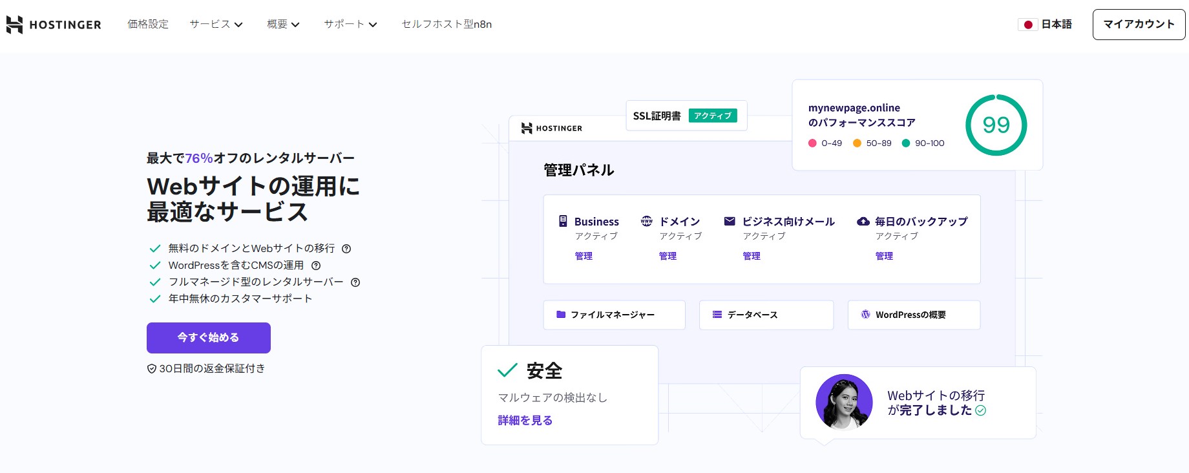Click help icon next to 無料のドメインとWebサイトの移行

tap(346, 249)
